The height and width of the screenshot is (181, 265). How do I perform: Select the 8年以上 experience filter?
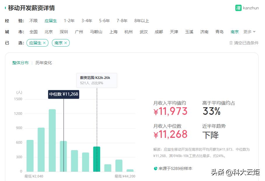(142, 21)
